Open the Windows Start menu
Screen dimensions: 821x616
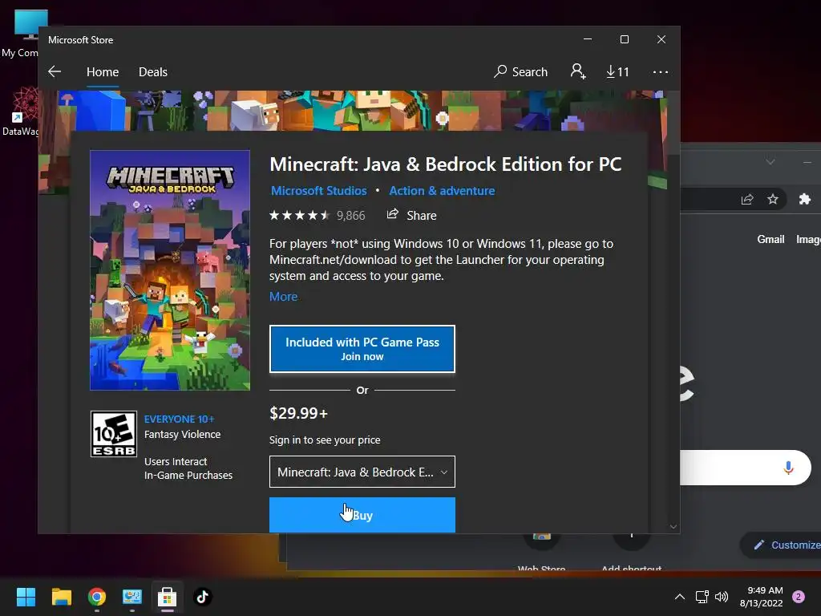[26, 597]
